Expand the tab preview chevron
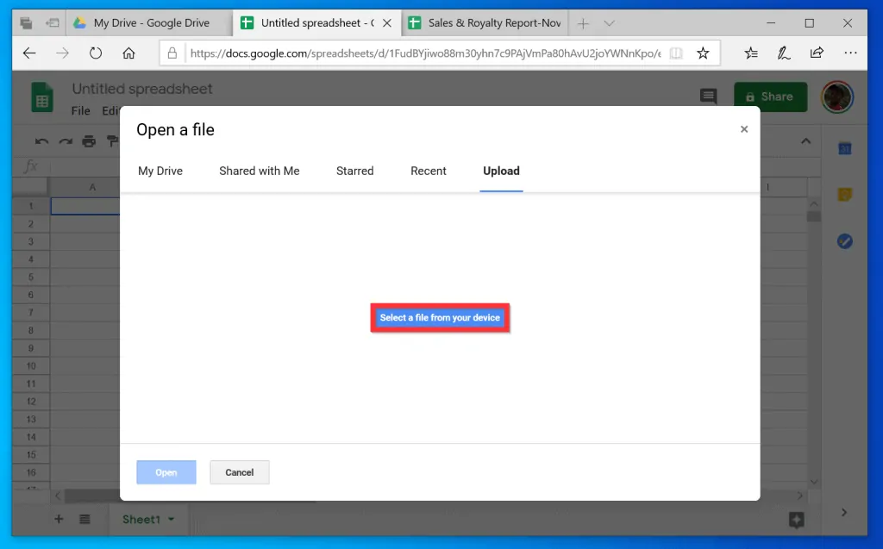883x549 pixels. point(609,23)
